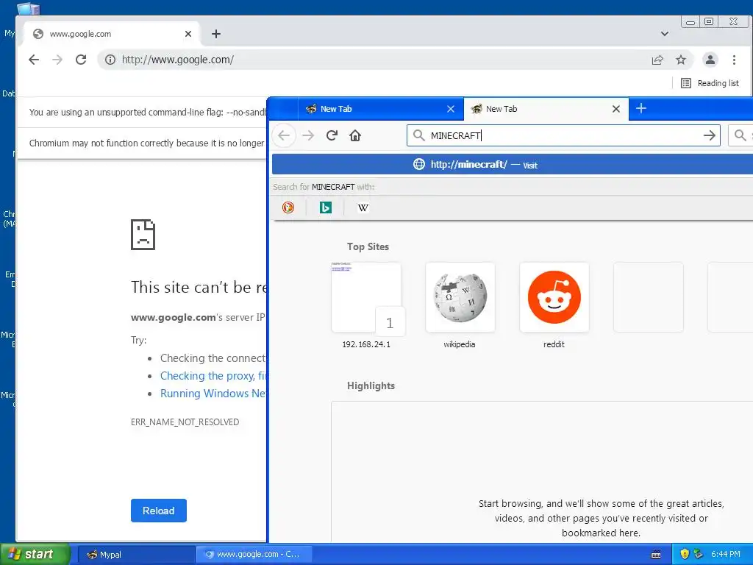Screen dimensions: 753x565
Task: Open the Windows start button
Action: [x=35, y=554]
